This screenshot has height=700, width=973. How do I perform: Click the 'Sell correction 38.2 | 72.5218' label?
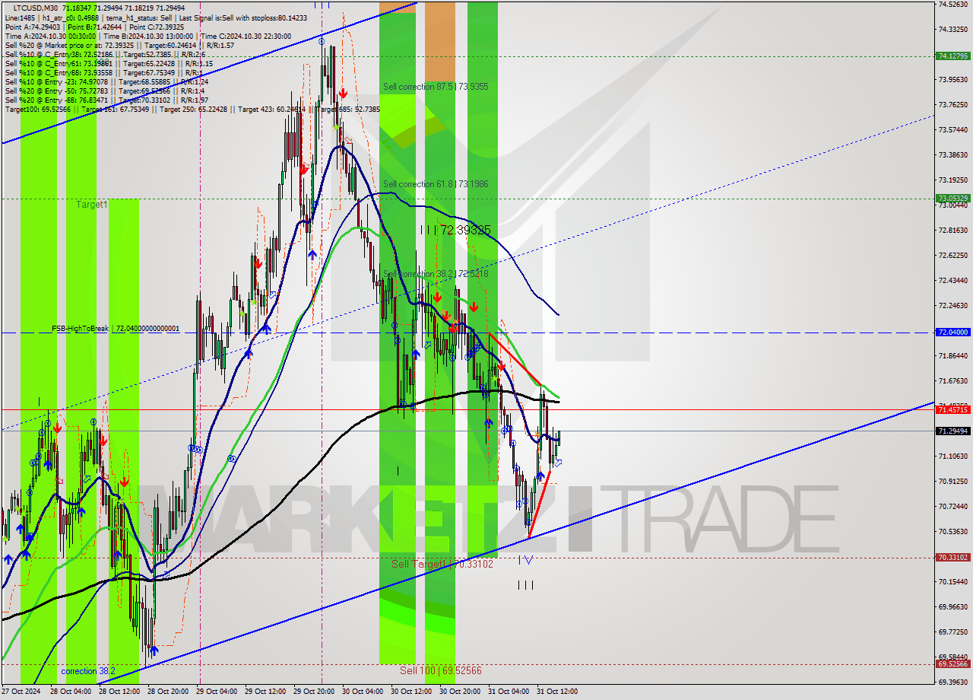(x=436, y=274)
